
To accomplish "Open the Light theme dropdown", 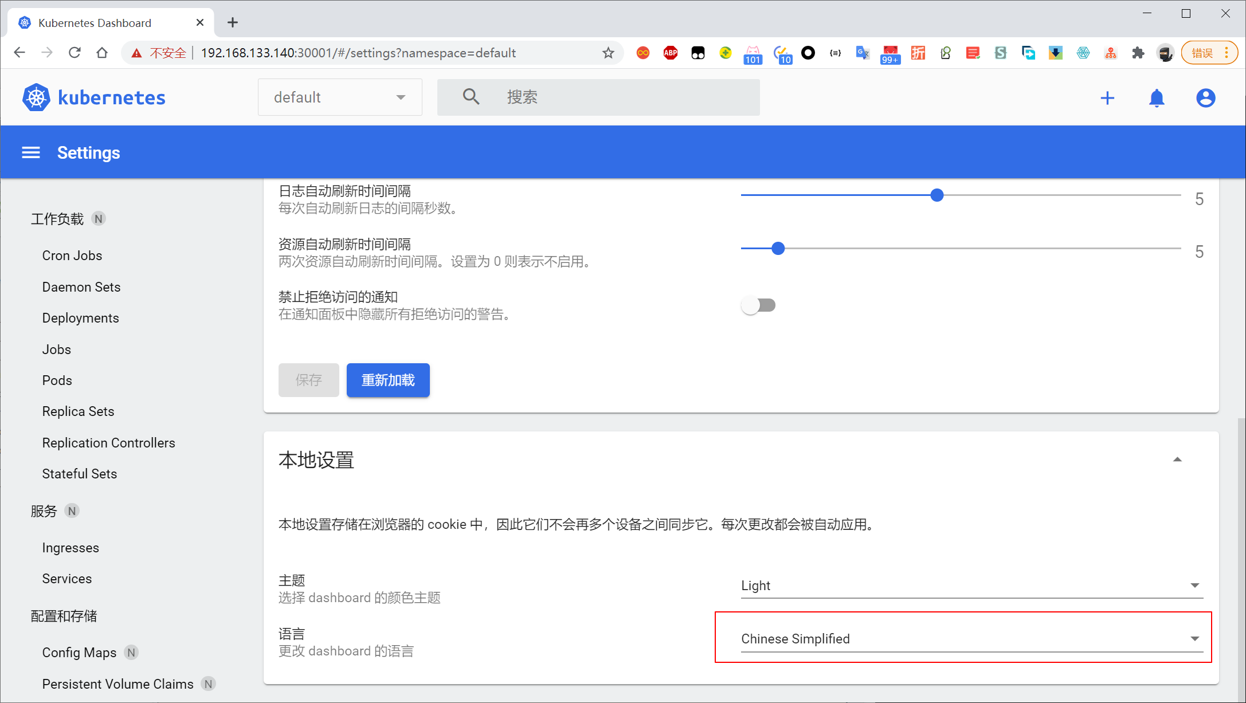I will 971,586.
